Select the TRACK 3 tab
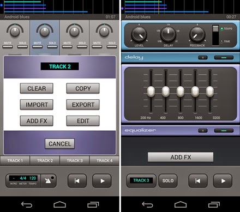Viewport: 240px width, 212px height. (x=75, y=161)
